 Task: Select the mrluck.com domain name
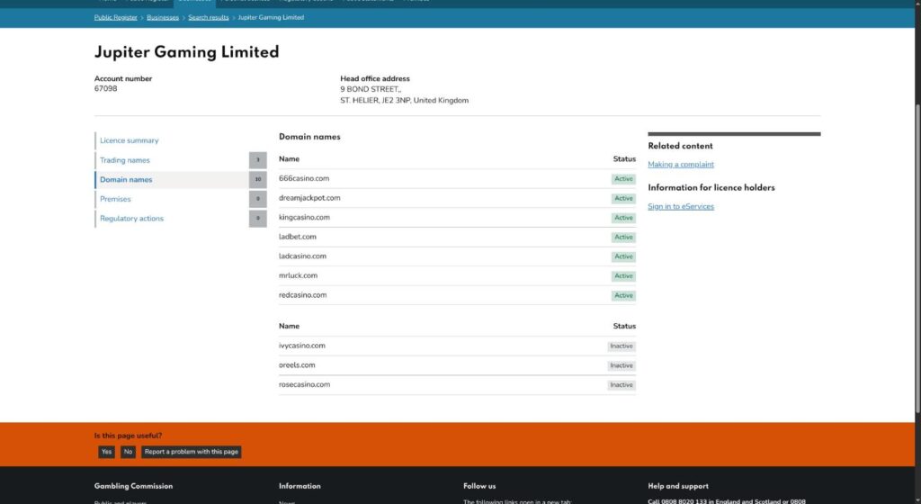point(298,275)
